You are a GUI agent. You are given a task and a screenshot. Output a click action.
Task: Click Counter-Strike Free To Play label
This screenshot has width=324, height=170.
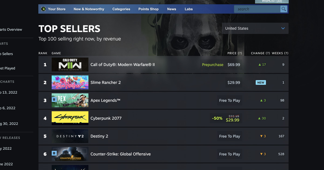tap(230, 154)
